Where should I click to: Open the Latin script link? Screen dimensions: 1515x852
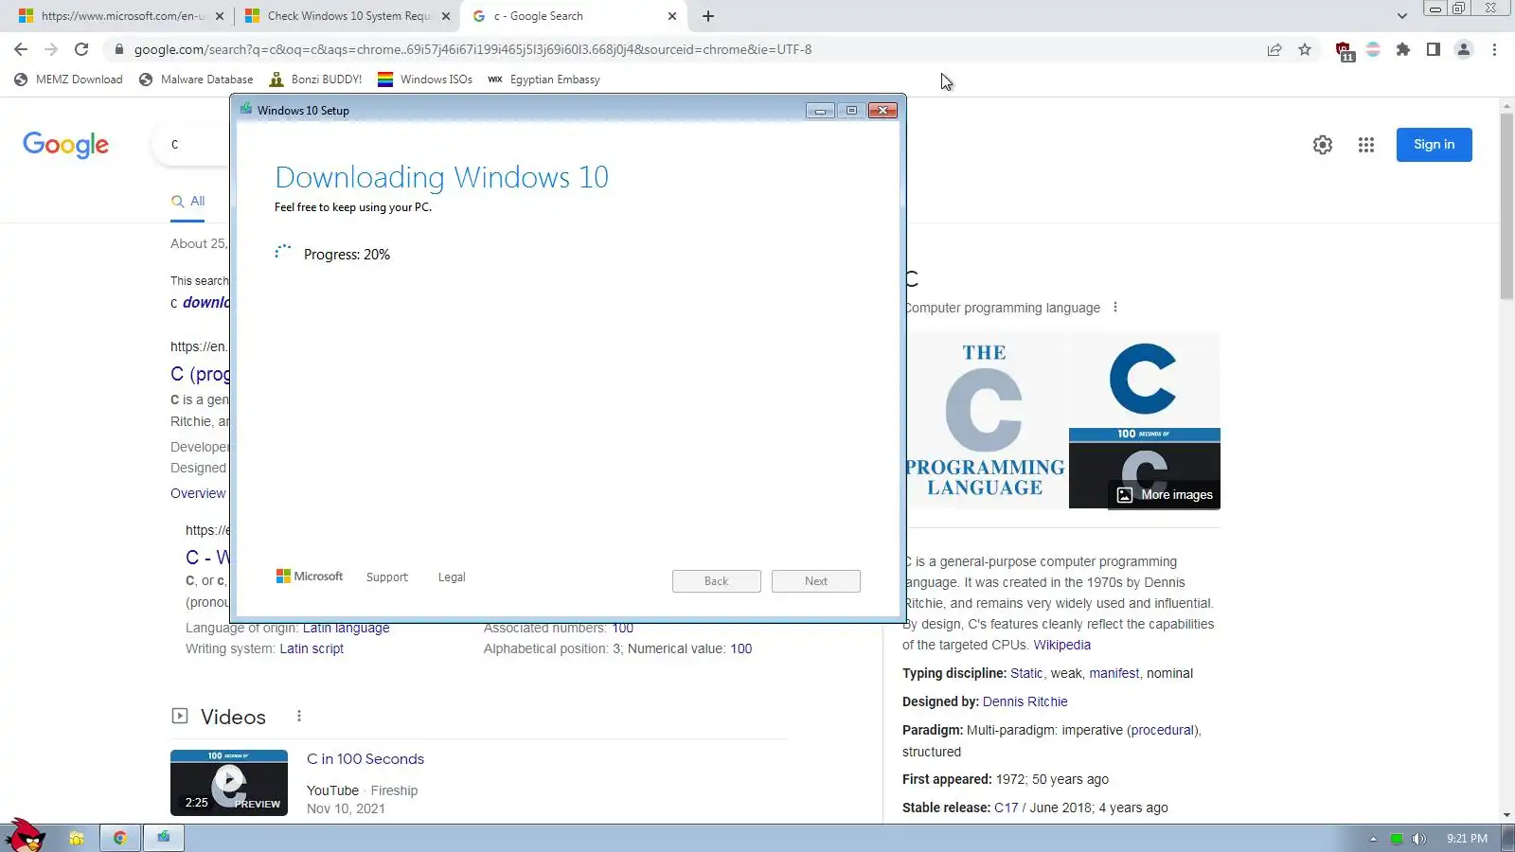[312, 648]
